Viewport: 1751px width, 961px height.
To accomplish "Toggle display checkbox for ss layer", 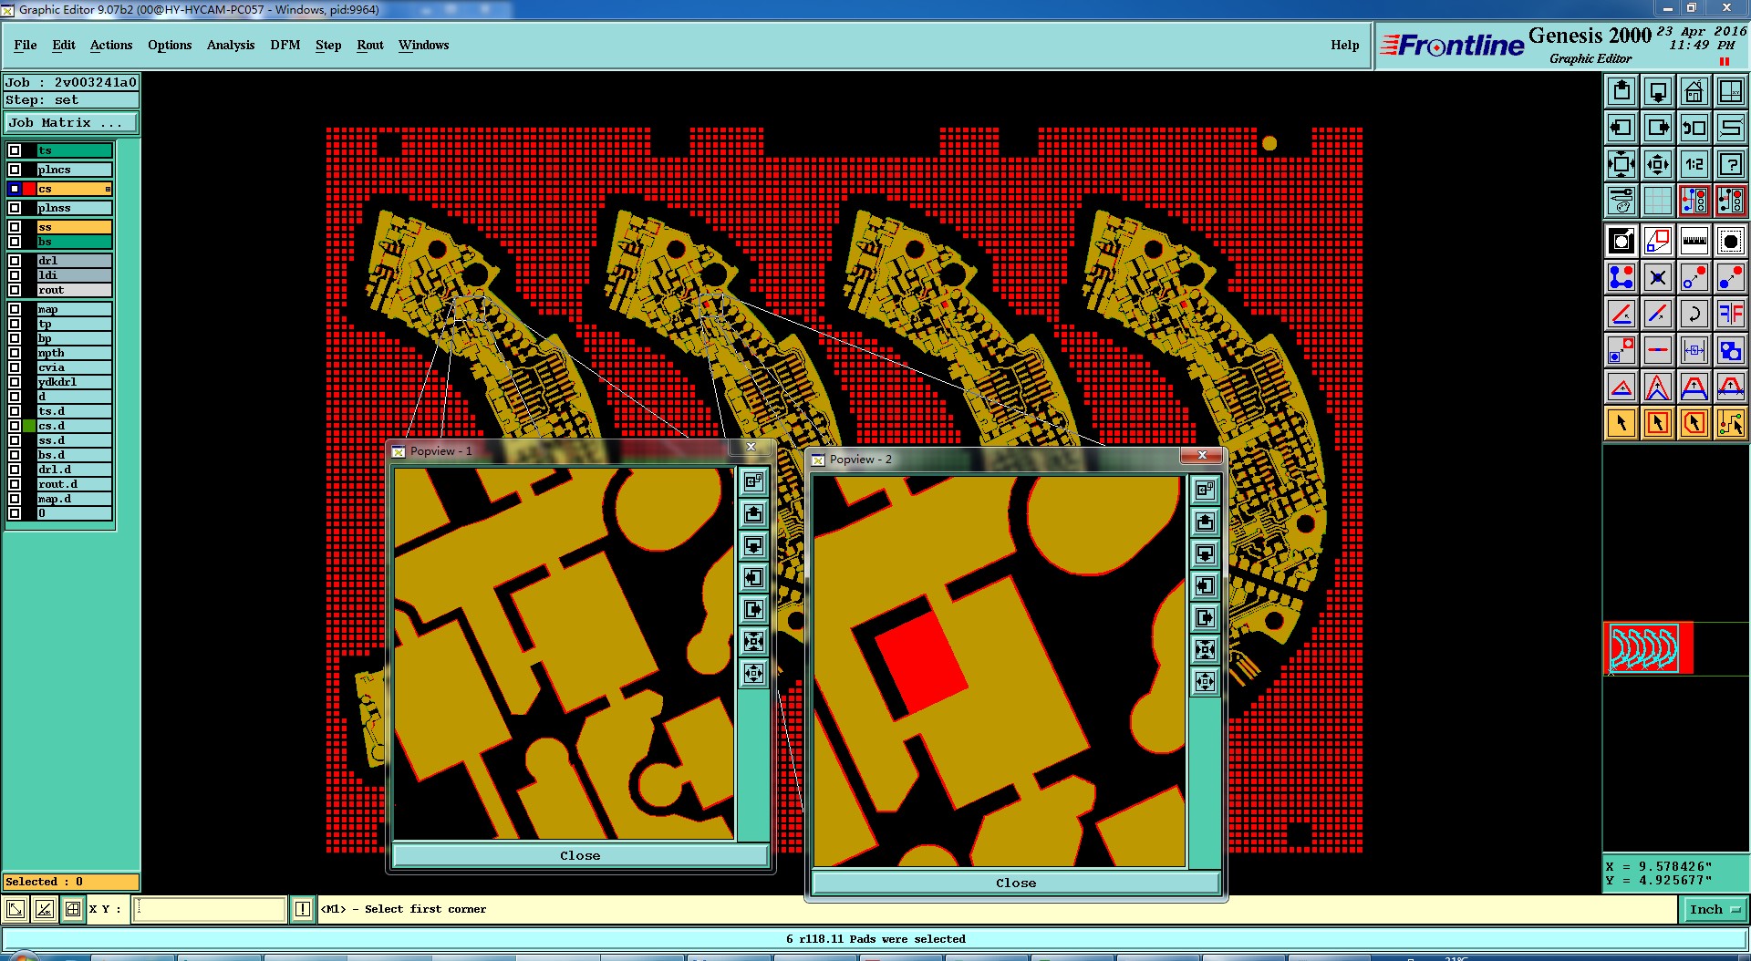I will click(x=15, y=227).
